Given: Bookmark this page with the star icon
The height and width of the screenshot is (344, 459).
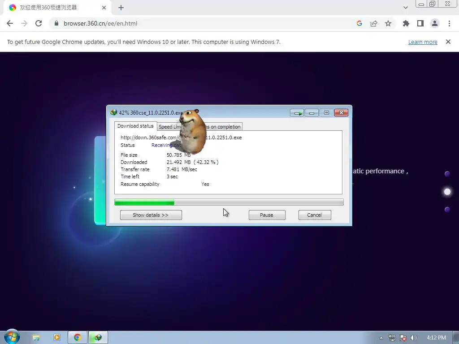Looking at the screenshot, I should point(388,23).
